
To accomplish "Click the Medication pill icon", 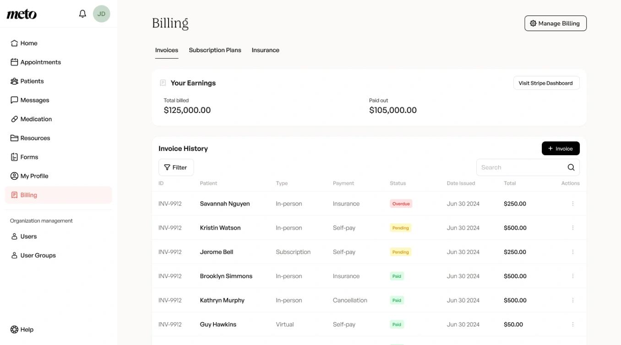I will (14, 119).
